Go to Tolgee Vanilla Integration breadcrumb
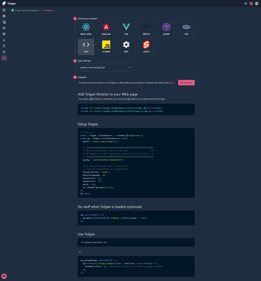 pyautogui.click(x=27, y=10)
